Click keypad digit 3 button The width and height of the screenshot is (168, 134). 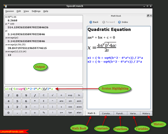click(x=26, y=107)
